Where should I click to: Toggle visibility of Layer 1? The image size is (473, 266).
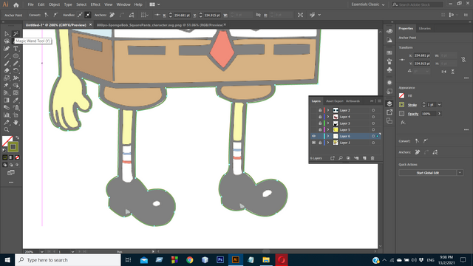point(313,143)
